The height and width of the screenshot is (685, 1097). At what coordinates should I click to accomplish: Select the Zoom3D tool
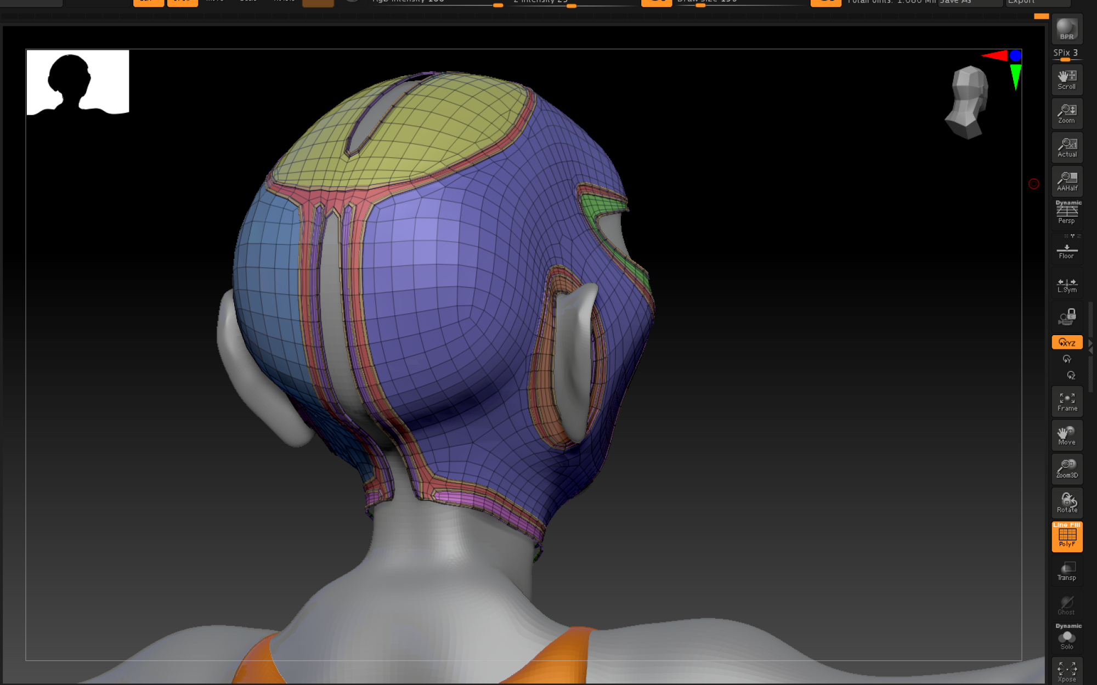1067,469
